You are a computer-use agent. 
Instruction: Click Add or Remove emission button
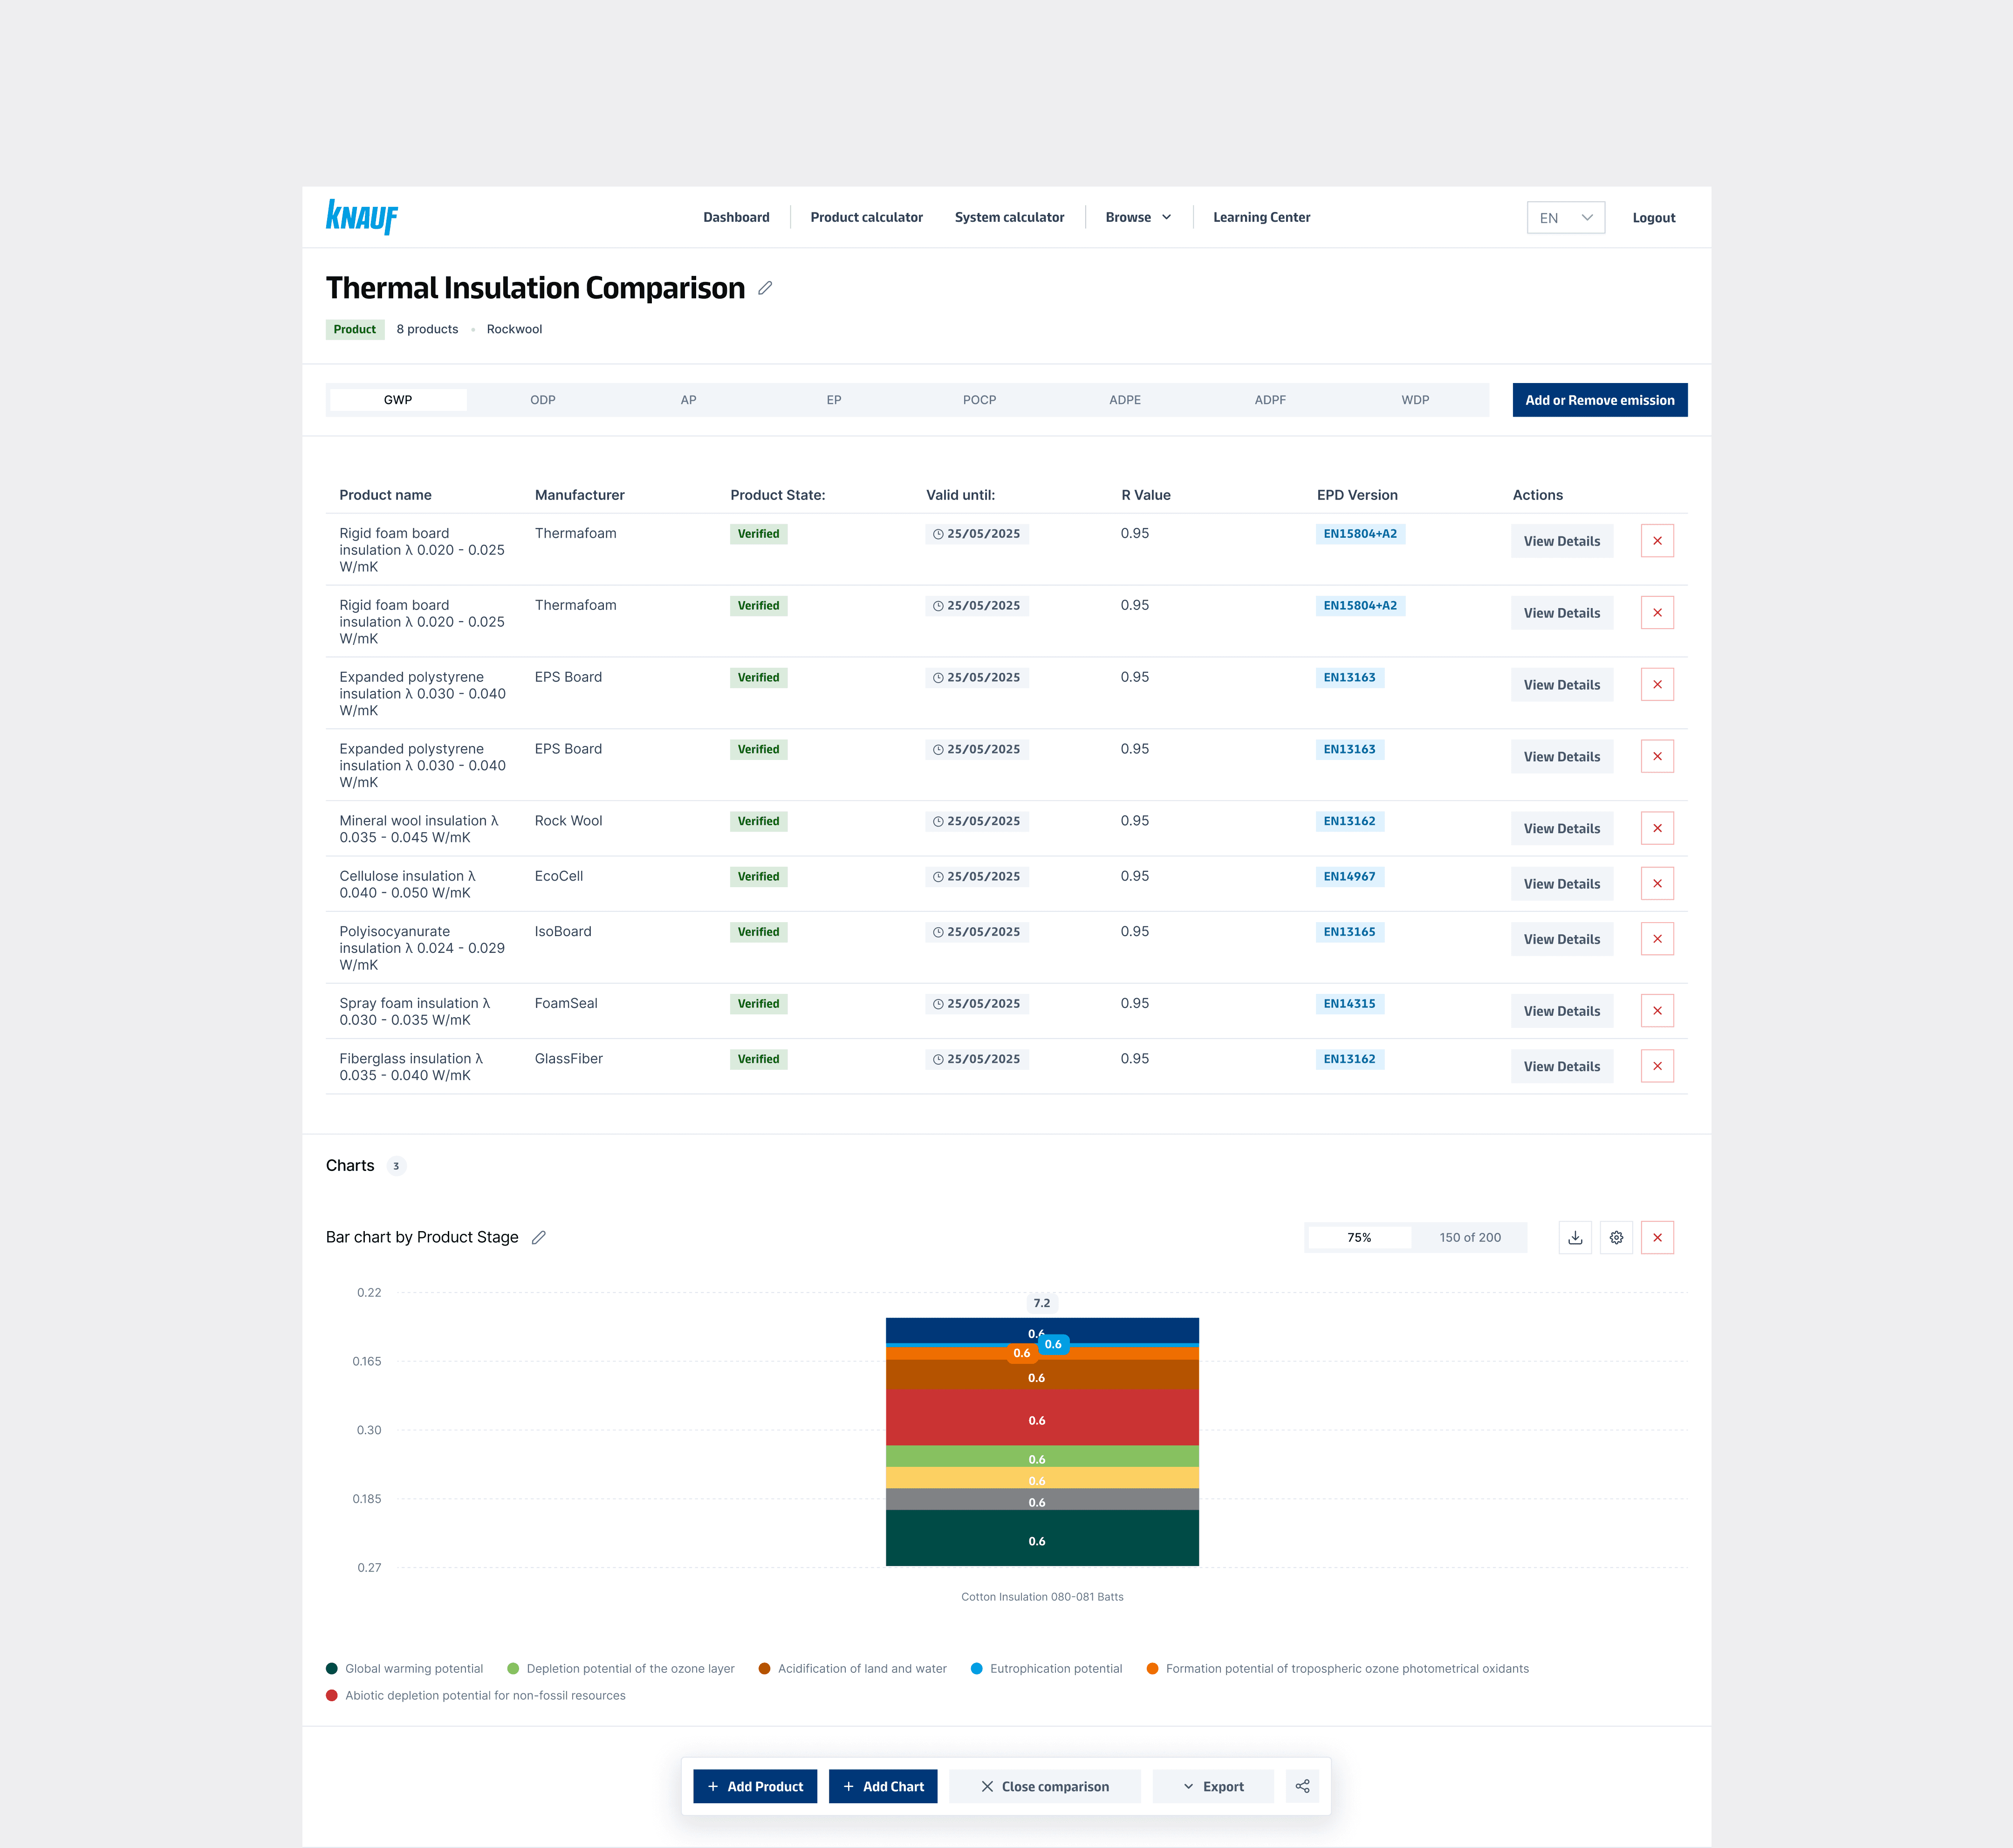1599,400
